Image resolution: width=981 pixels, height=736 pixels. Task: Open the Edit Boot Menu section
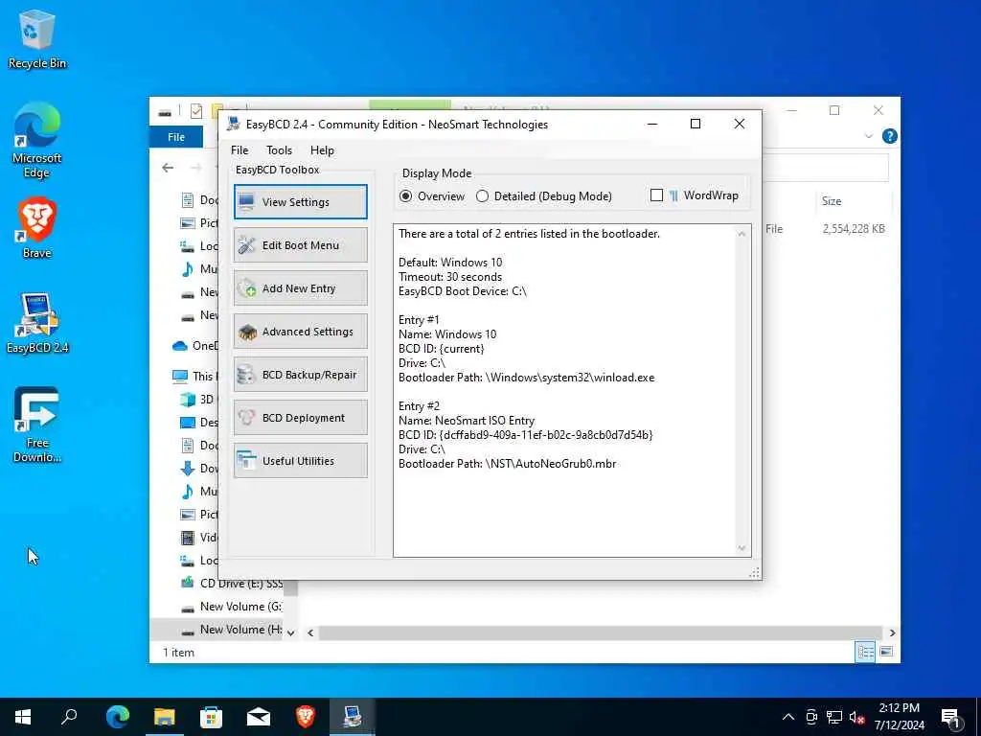click(x=300, y=244)
